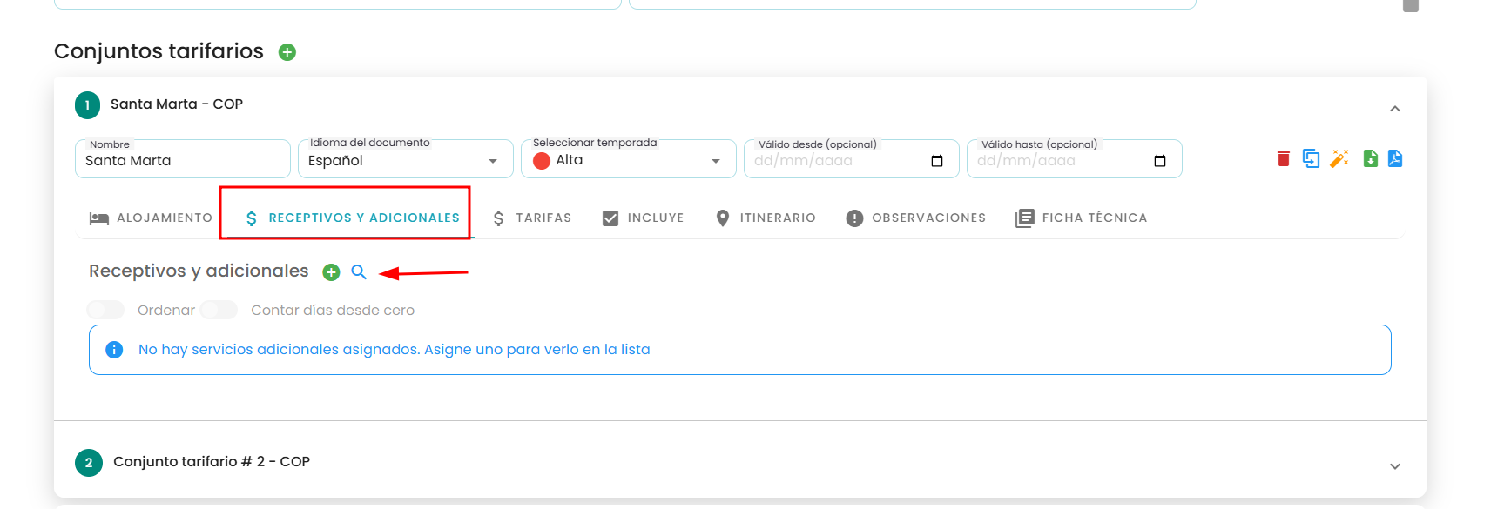Click the orange magic wand icon
Viewport: 1511px width, 509px height.
[1339, 158]
